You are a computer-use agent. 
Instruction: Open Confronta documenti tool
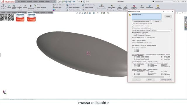pyautogui.click(x=89, y=10)
